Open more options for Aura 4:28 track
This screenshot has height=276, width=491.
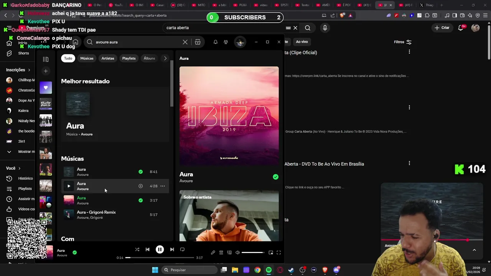coord(163,186)
